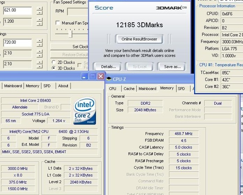Lower the 1.200 voltage with its down arrow

(x=40, y=24)
